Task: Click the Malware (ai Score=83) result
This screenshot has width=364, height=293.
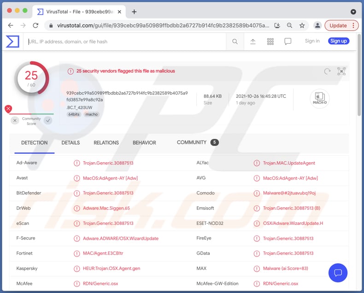Action: tap(286, 269)
